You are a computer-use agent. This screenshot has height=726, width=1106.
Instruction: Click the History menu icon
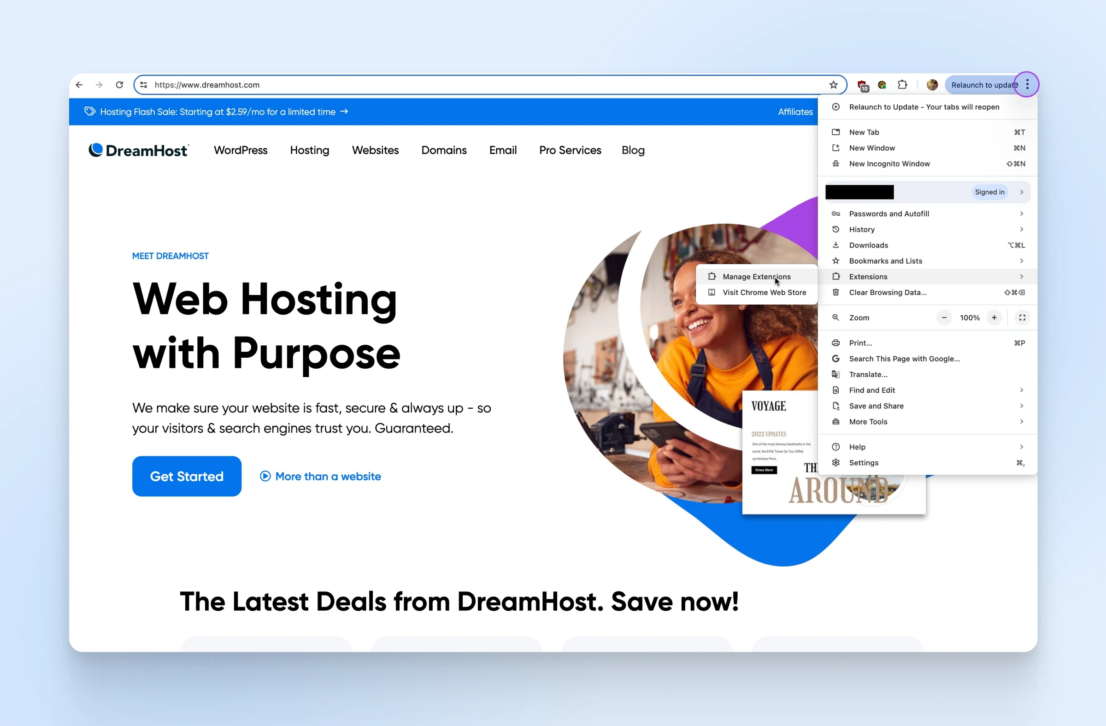coord(836,229)
